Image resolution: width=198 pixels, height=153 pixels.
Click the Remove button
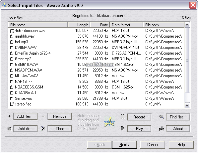[x=60, y=116]
